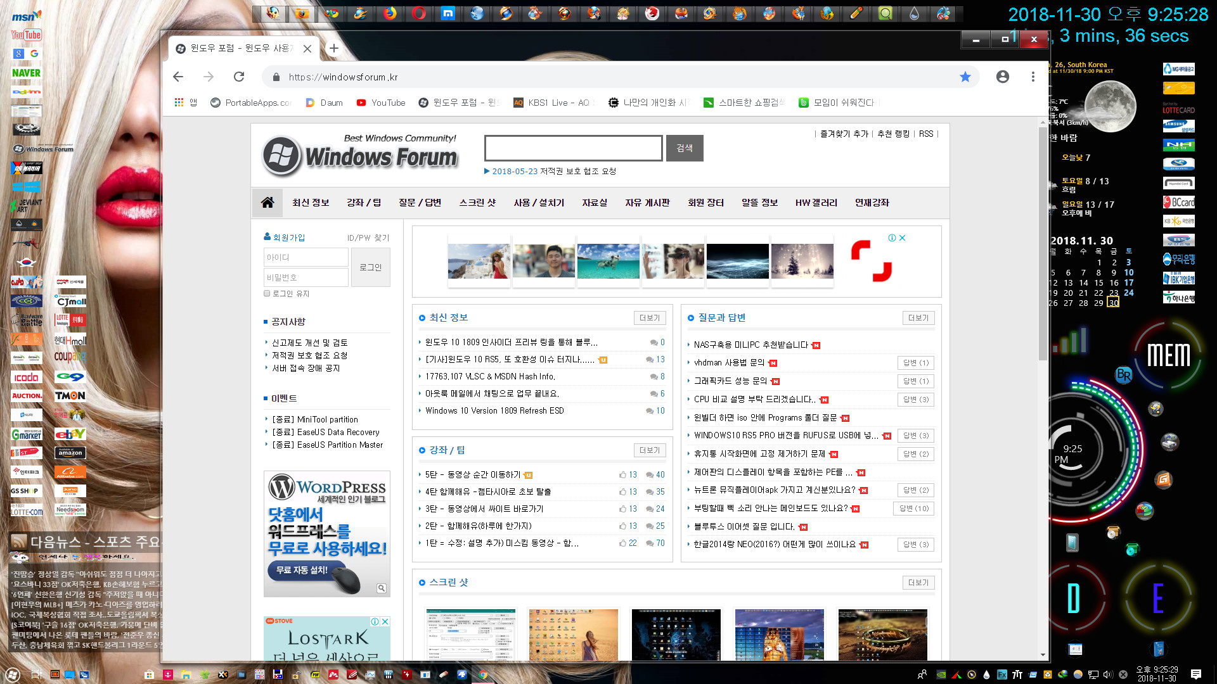The height and width of the screenshot is (684, 1217).
Task: Open taskbar notification center icon
Action: click(1196, 674)
